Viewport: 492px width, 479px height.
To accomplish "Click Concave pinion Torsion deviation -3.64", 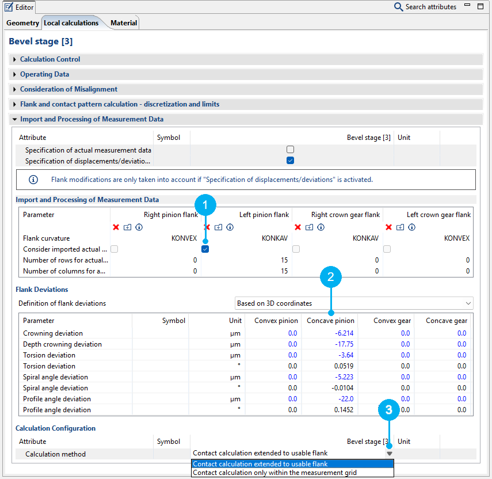I will pyautogui.click(x=345, y=355).
